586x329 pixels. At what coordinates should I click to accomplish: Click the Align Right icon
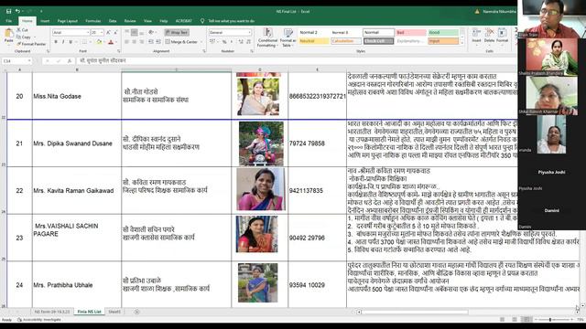pos(141,42)
